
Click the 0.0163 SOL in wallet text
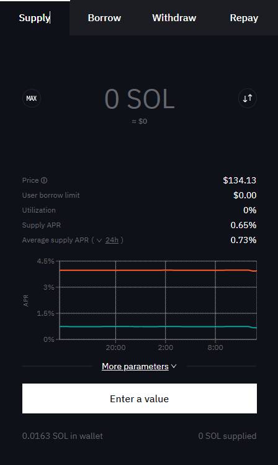[x=63, y=436]
